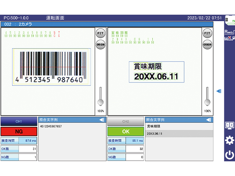
Task: Click the ORIGIN button in left camera view
Action: (x=100, y=45)
